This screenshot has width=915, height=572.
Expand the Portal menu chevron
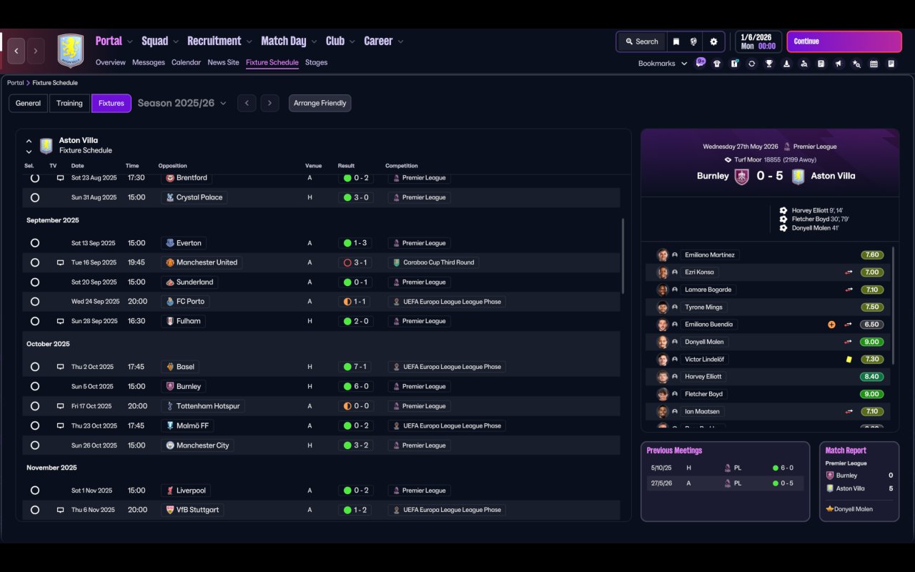[x=130, y=41]
